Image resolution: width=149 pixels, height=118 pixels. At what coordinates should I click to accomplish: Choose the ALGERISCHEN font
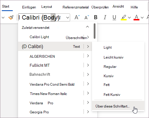tap(42, 57)
